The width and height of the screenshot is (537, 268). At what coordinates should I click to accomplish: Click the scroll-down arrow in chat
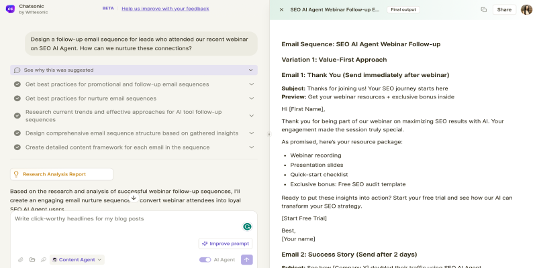[x=134, y=198]
